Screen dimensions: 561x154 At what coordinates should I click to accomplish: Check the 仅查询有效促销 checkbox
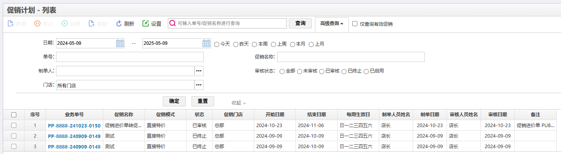[355, 23]
